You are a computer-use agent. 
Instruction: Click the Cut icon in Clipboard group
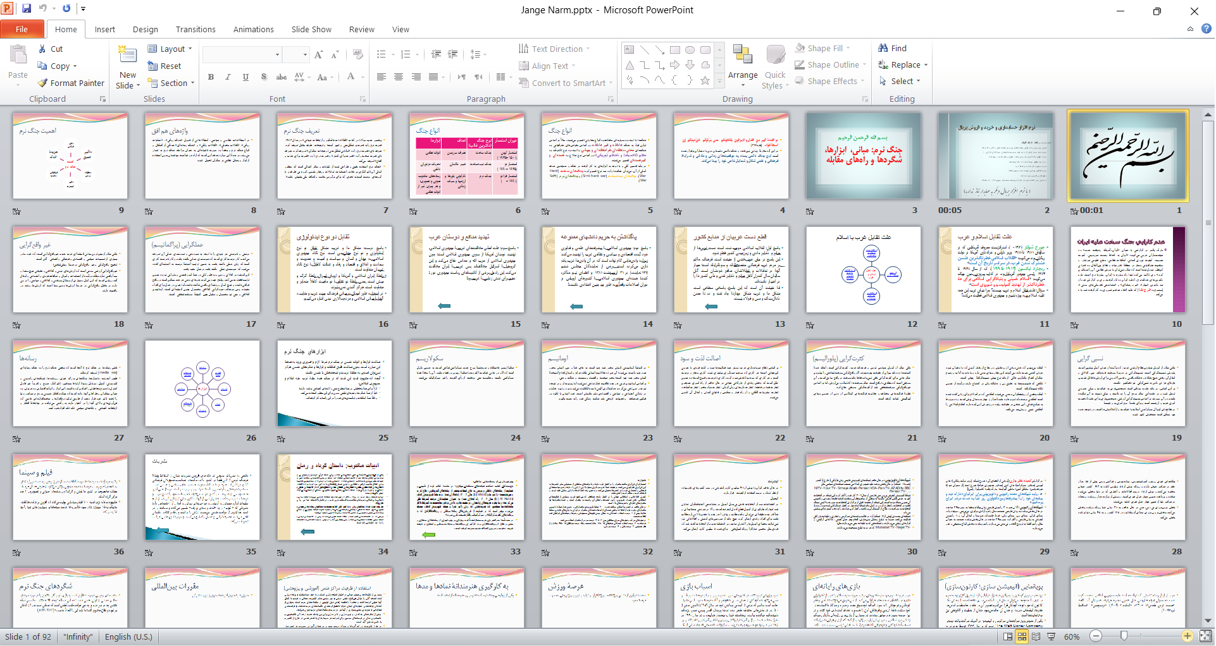[x=42, y=49]
